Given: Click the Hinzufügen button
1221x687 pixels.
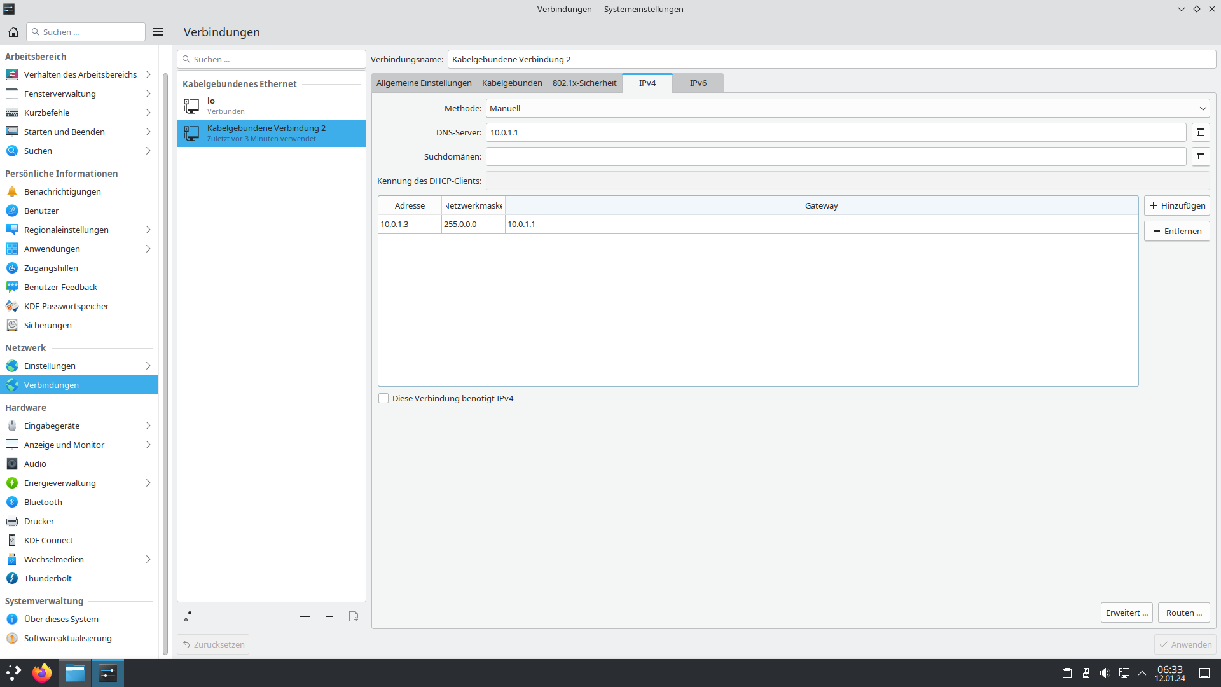Looking at the screenshot, I should (x=1176, y=205).
